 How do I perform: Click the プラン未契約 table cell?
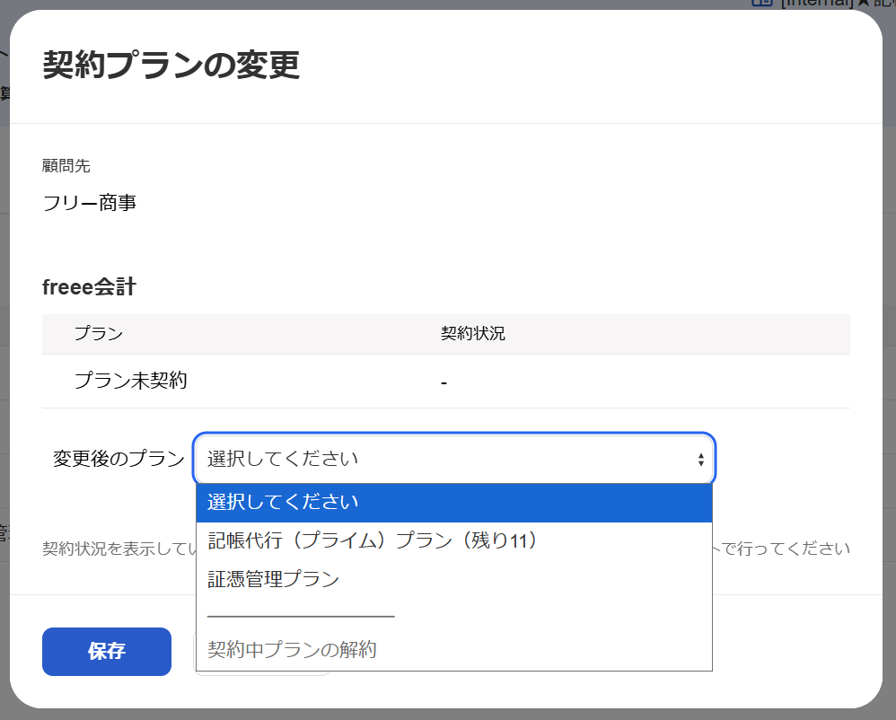click(131, 381)
